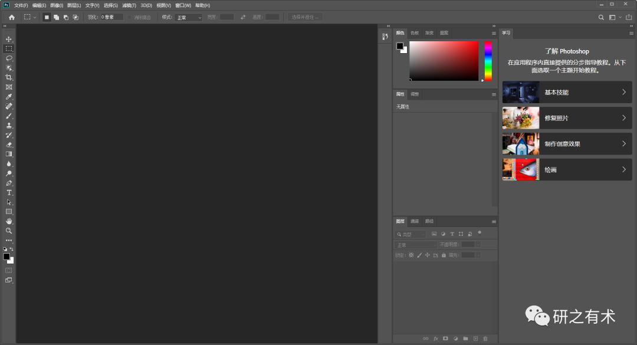This screenshot has width=637, height=345.
Task: Open the 滤镜(T) menu
Action: (x=129, y=5)
